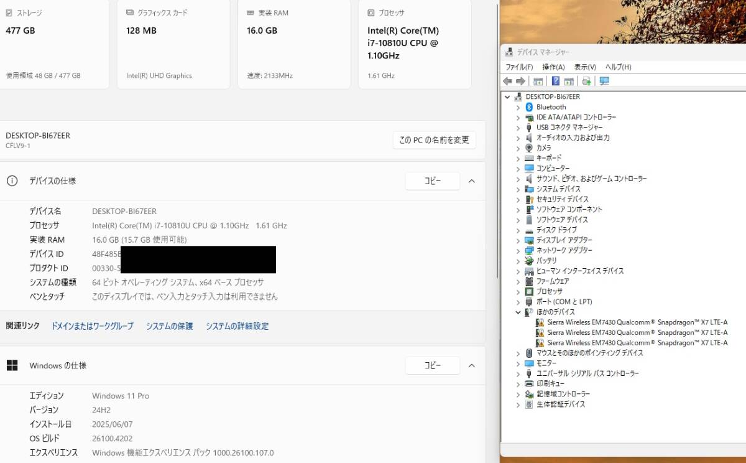Click the ネットワーク アダプター icon
746x463 pixels.
[x=529, y=250]
